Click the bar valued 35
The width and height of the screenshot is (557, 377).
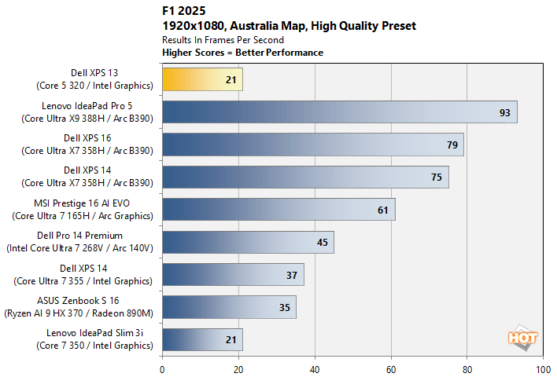tap(230, 307)
